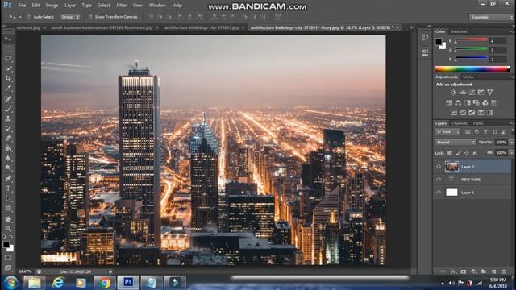Open the Essentials workspace dropdown
The image size is (516, 290).
coord(491,17)
